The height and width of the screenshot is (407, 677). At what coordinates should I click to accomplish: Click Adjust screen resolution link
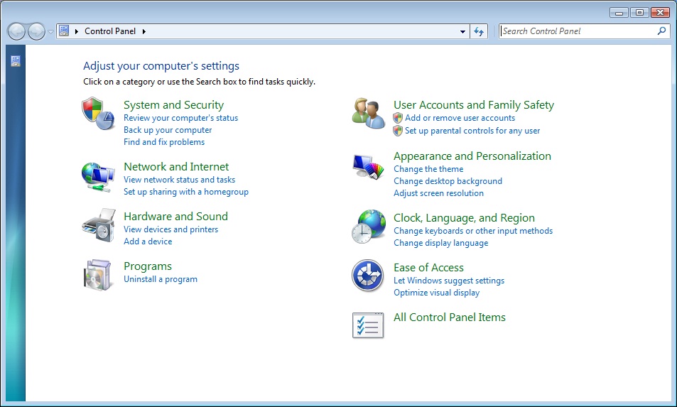(x=438, y=193)
